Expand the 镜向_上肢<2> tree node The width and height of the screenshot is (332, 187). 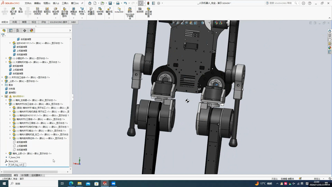6,153
